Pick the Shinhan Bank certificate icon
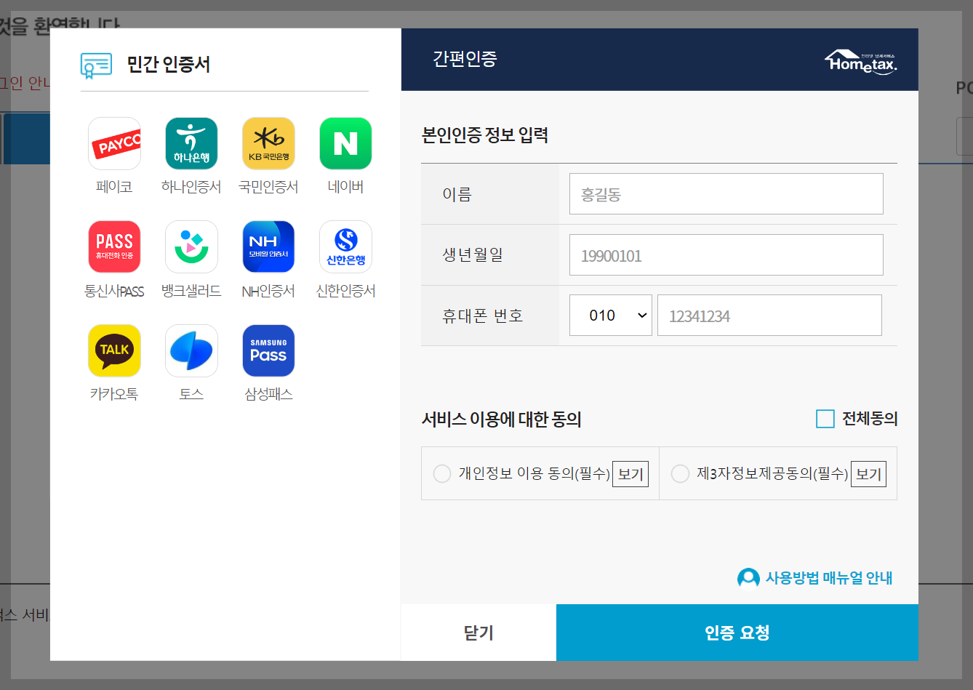Viewport: 973px width, 690px height. click(x=345, y=246)
